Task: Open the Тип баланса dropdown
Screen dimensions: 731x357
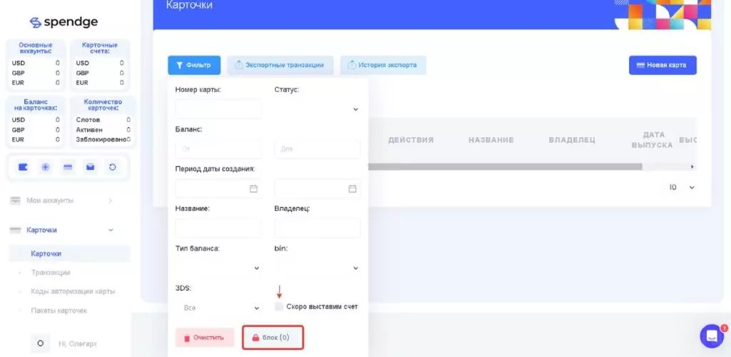Action: pyautogui.click(x=218, y=268)
